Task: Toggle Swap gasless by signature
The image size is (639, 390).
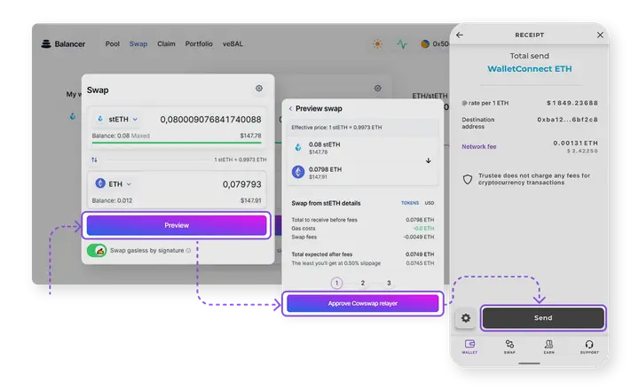Action: pos(99,251)
